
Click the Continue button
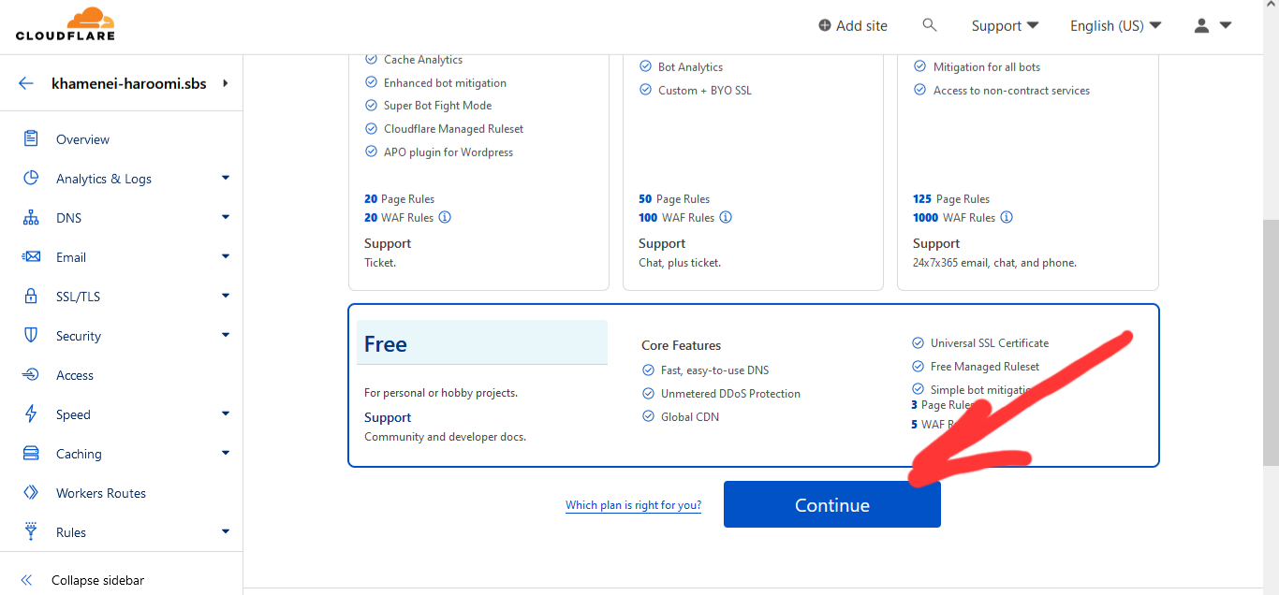coord(831,504)
